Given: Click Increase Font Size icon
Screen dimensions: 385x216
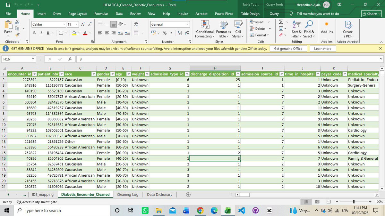Looking at the screenshot, I should [x=83, y=24].
